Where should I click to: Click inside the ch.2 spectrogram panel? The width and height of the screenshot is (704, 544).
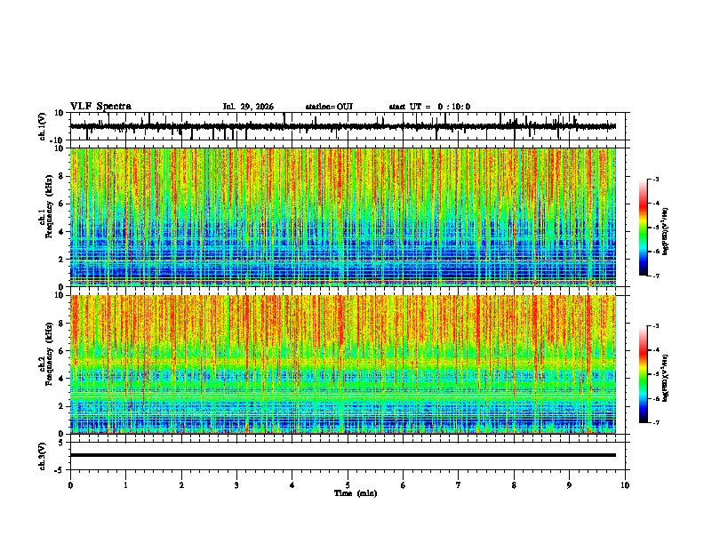click(x=348, y=364)
